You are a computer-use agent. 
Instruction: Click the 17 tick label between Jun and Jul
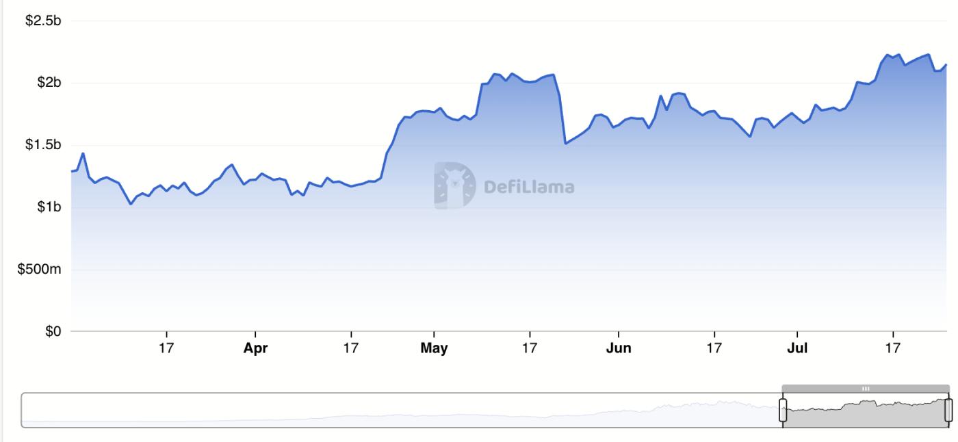[x=714, y=348]
